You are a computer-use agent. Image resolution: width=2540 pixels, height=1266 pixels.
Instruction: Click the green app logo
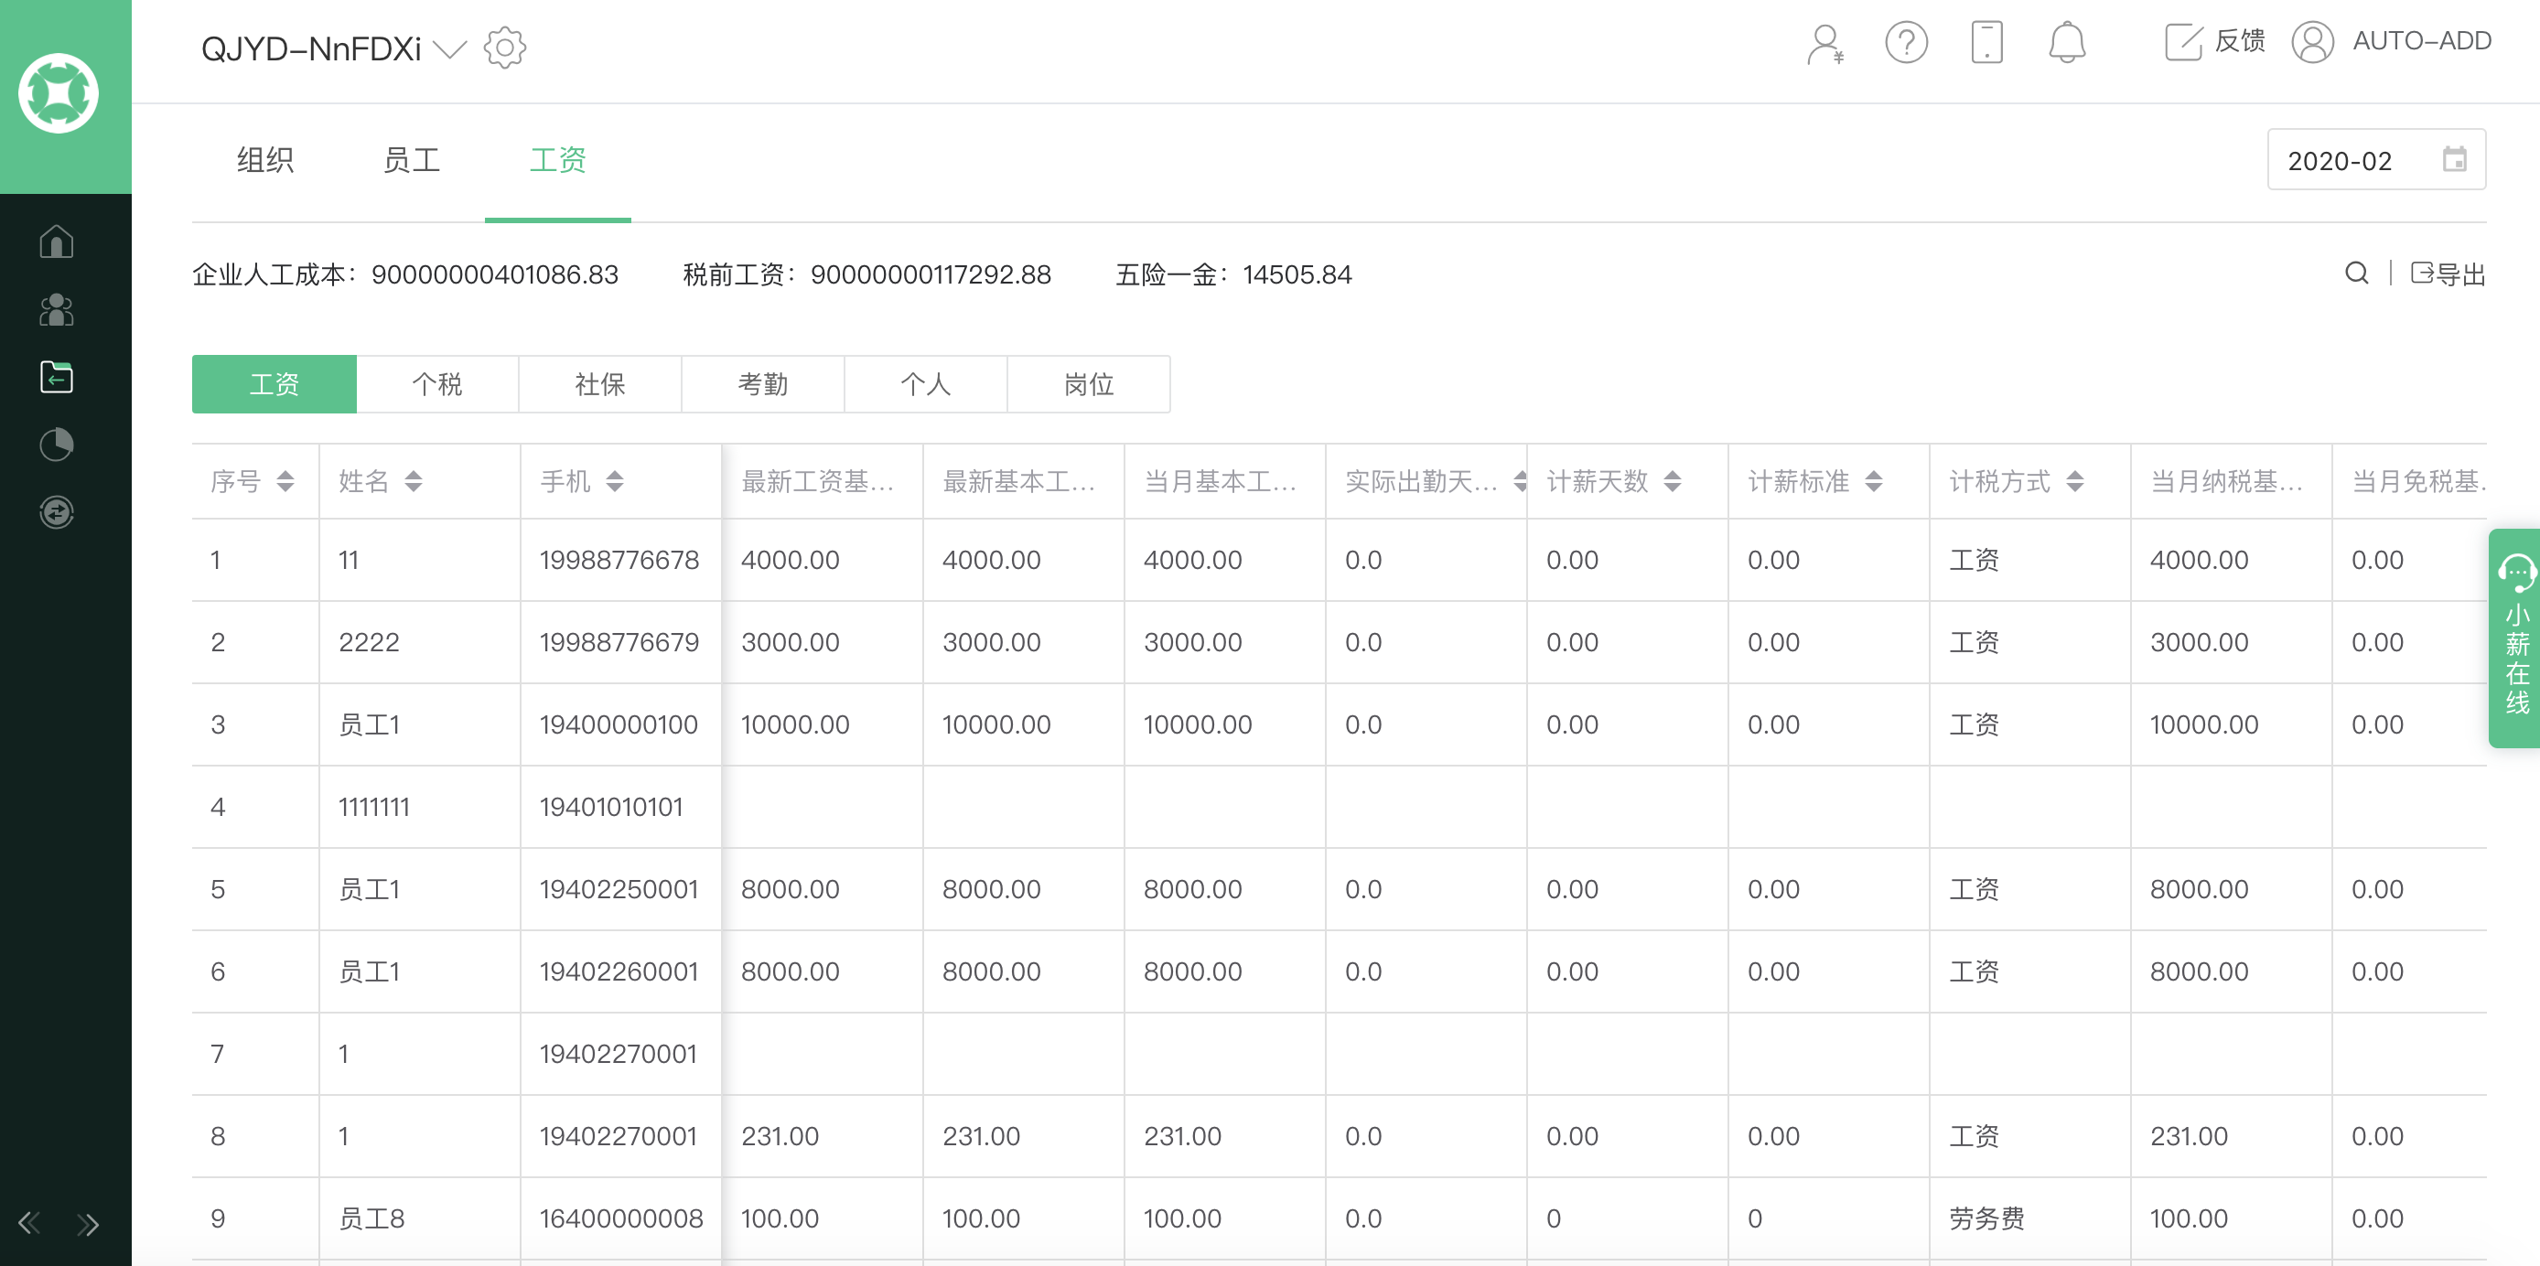pos(59,93)
